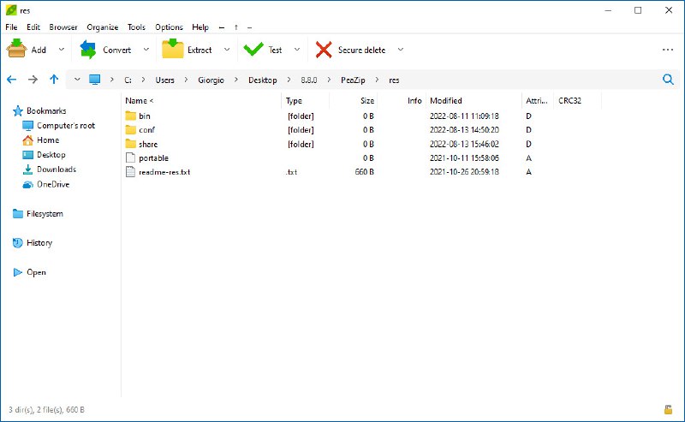Click the readme-res.txt file icon

click(x=130, y=172)
